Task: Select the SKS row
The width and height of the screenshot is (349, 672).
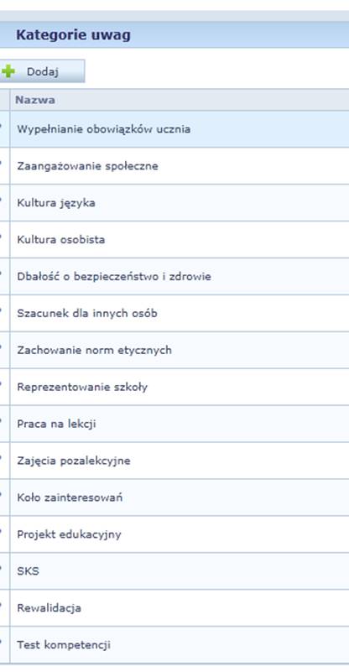Action: (180, 571)
